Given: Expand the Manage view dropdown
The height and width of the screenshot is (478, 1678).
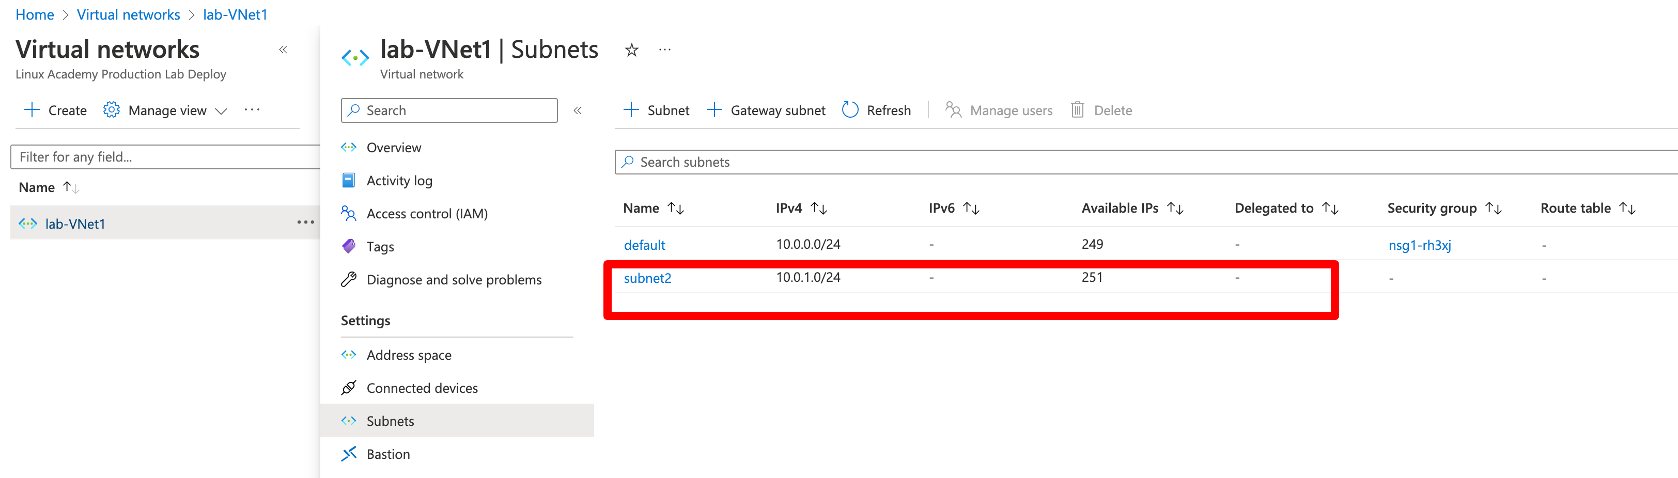Looking at the screenshot, I should (222, 110).
